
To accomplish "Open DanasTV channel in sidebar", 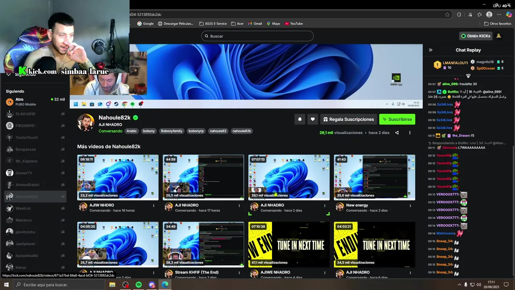I will tap(35, 173).
